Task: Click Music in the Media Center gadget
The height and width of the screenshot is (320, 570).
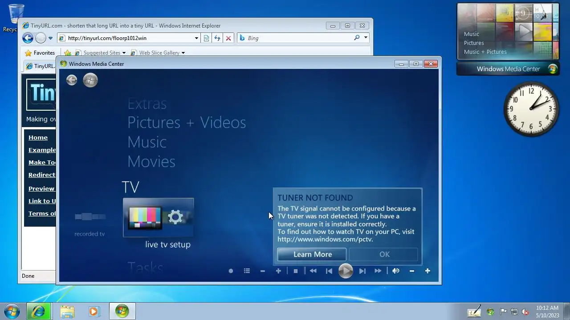Action: click(x=472, y=34)
